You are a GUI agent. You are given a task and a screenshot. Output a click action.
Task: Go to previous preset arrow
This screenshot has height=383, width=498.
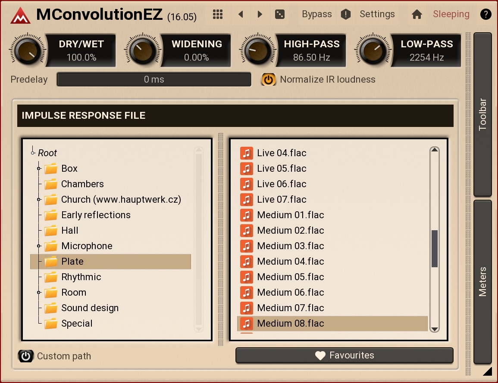[x=241, y=14]
